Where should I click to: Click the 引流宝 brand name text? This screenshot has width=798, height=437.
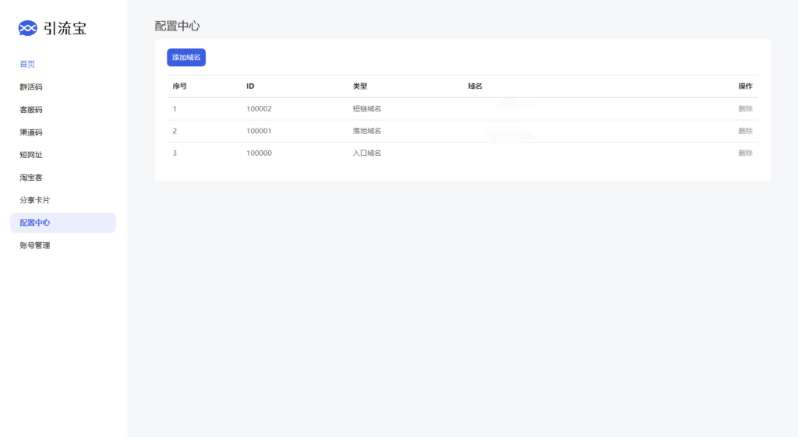65,29
